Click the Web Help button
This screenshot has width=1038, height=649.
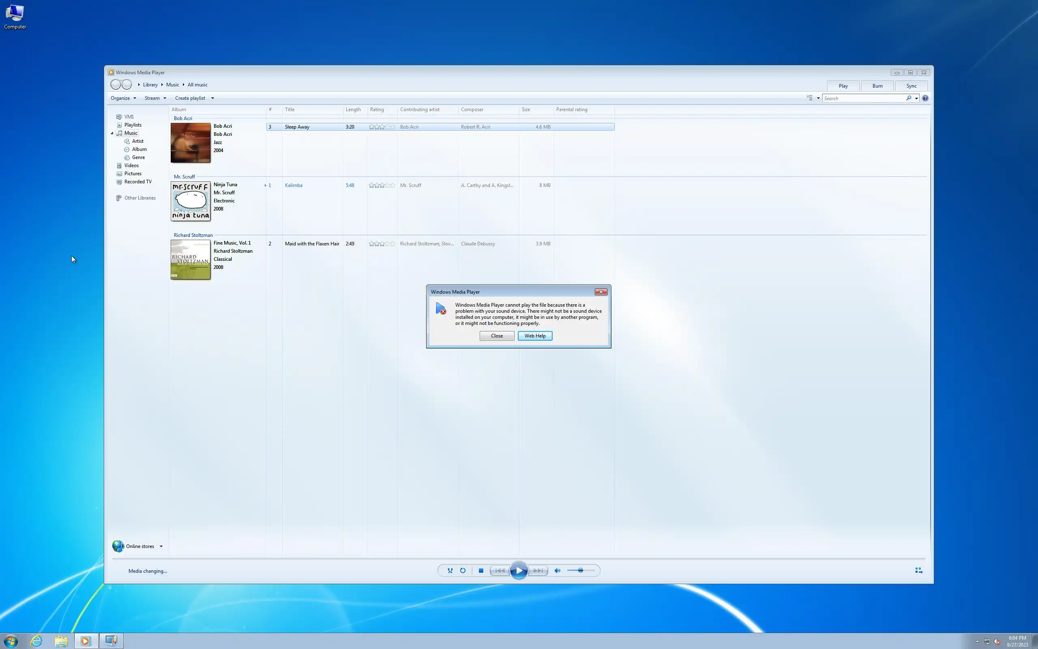point(535,336)
